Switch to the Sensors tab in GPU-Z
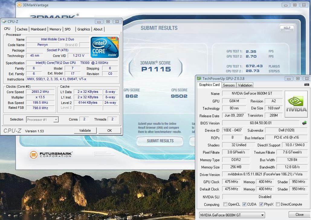This screenshot has height=220, width=311. pyautogui.click(x=229, y=85)
